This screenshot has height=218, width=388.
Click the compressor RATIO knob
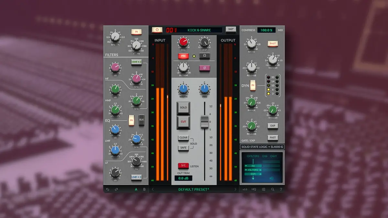pyautogui.click(x=251, y=43)
